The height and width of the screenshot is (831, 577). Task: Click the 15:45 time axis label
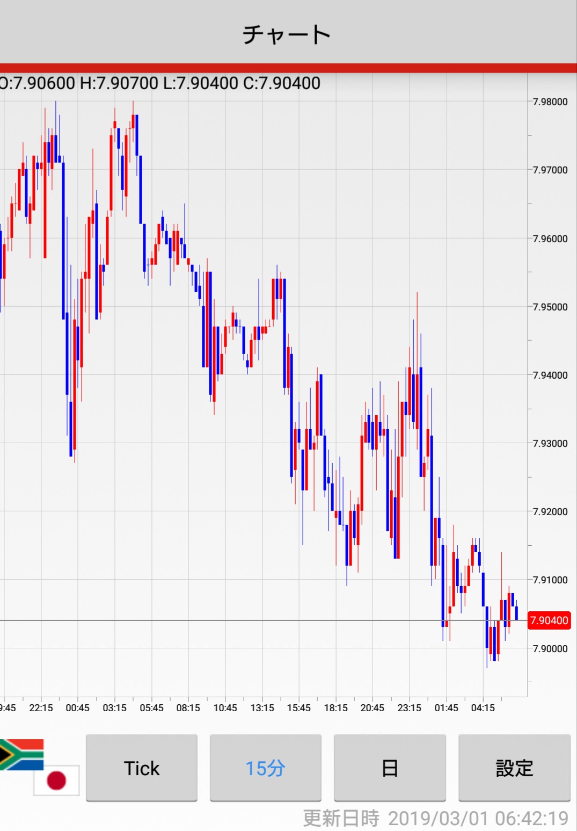click(x=298, y=708)
